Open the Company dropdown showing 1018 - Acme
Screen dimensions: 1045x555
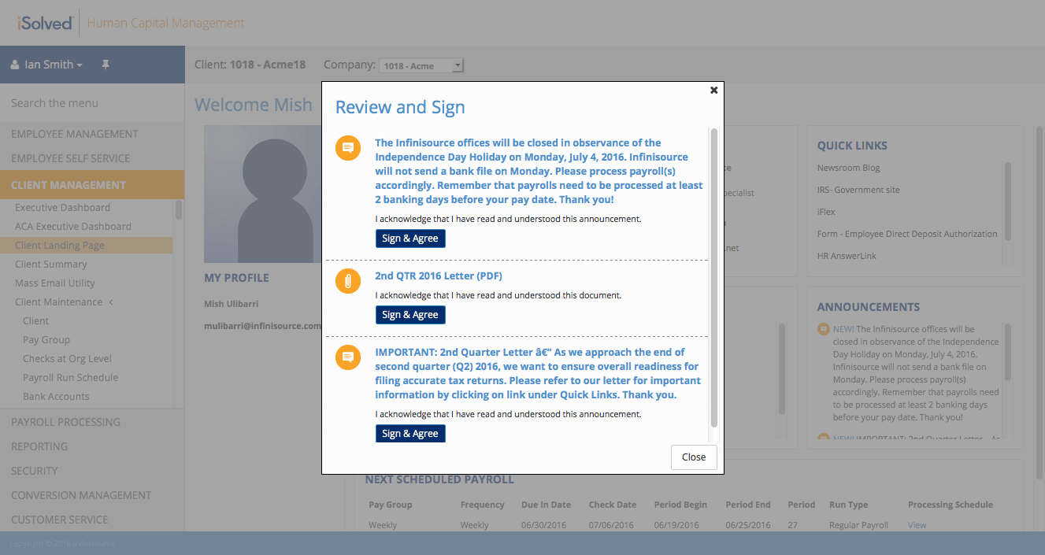pyautogui.click(x=421, y=65)
